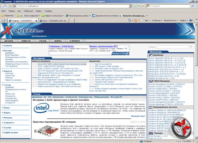Open the Безопасность toolbar dropdown
The height and width of the screenshot is (143, 198).
[x=171, y=21]
